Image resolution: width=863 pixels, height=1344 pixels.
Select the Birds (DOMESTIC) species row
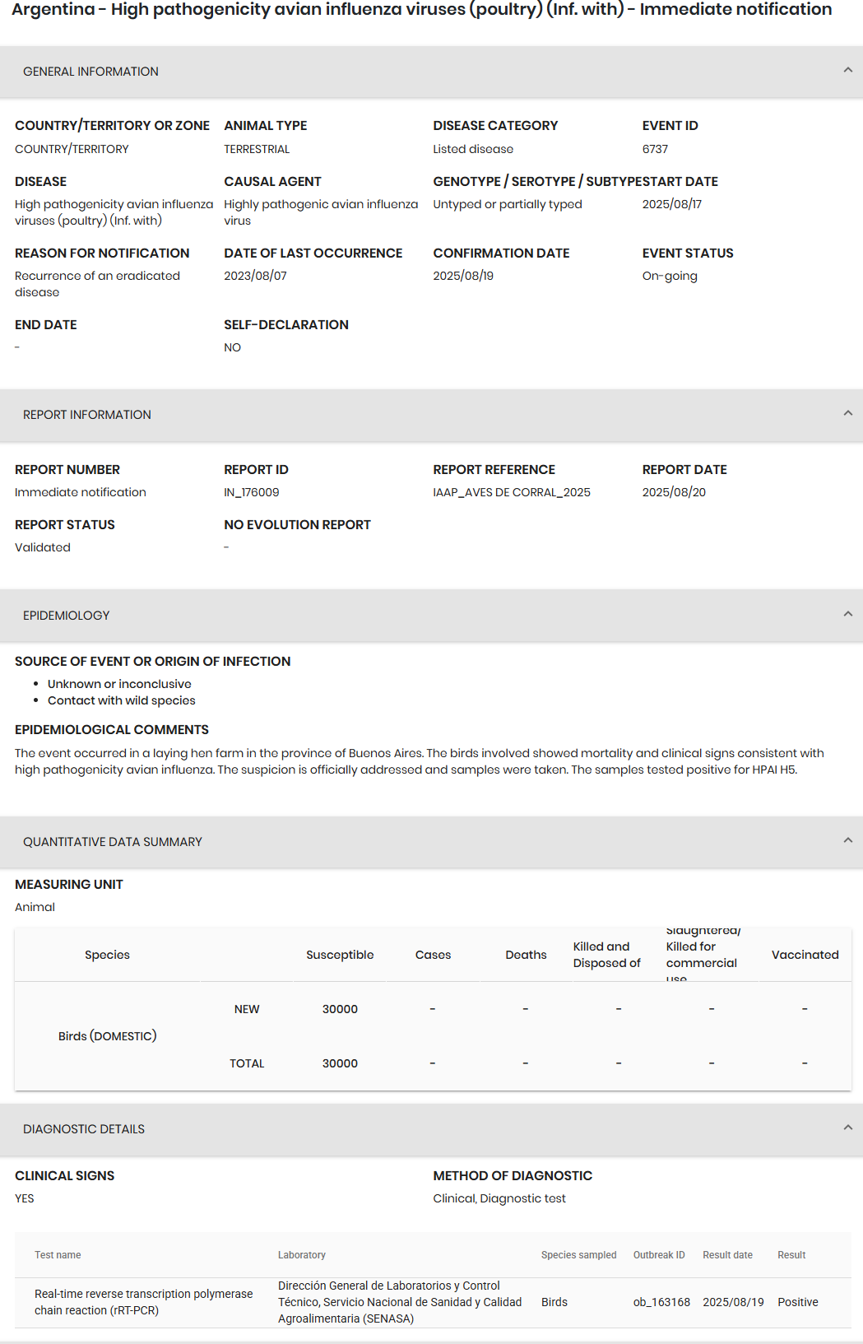pyautogui.click(x=107, y=1036)
